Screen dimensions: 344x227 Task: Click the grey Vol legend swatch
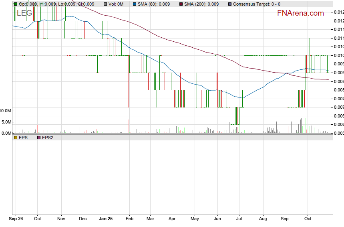(105, 4)
